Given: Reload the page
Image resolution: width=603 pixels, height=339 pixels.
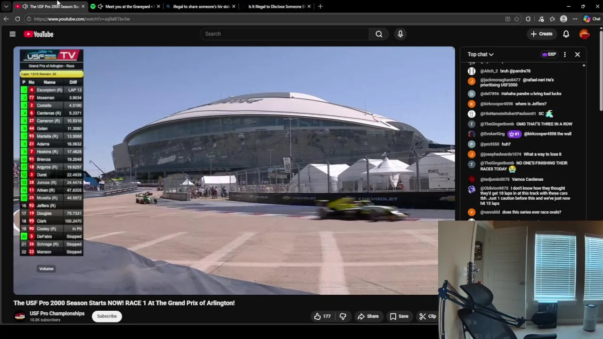Looking at the screenshot, I should pos(17,19).
